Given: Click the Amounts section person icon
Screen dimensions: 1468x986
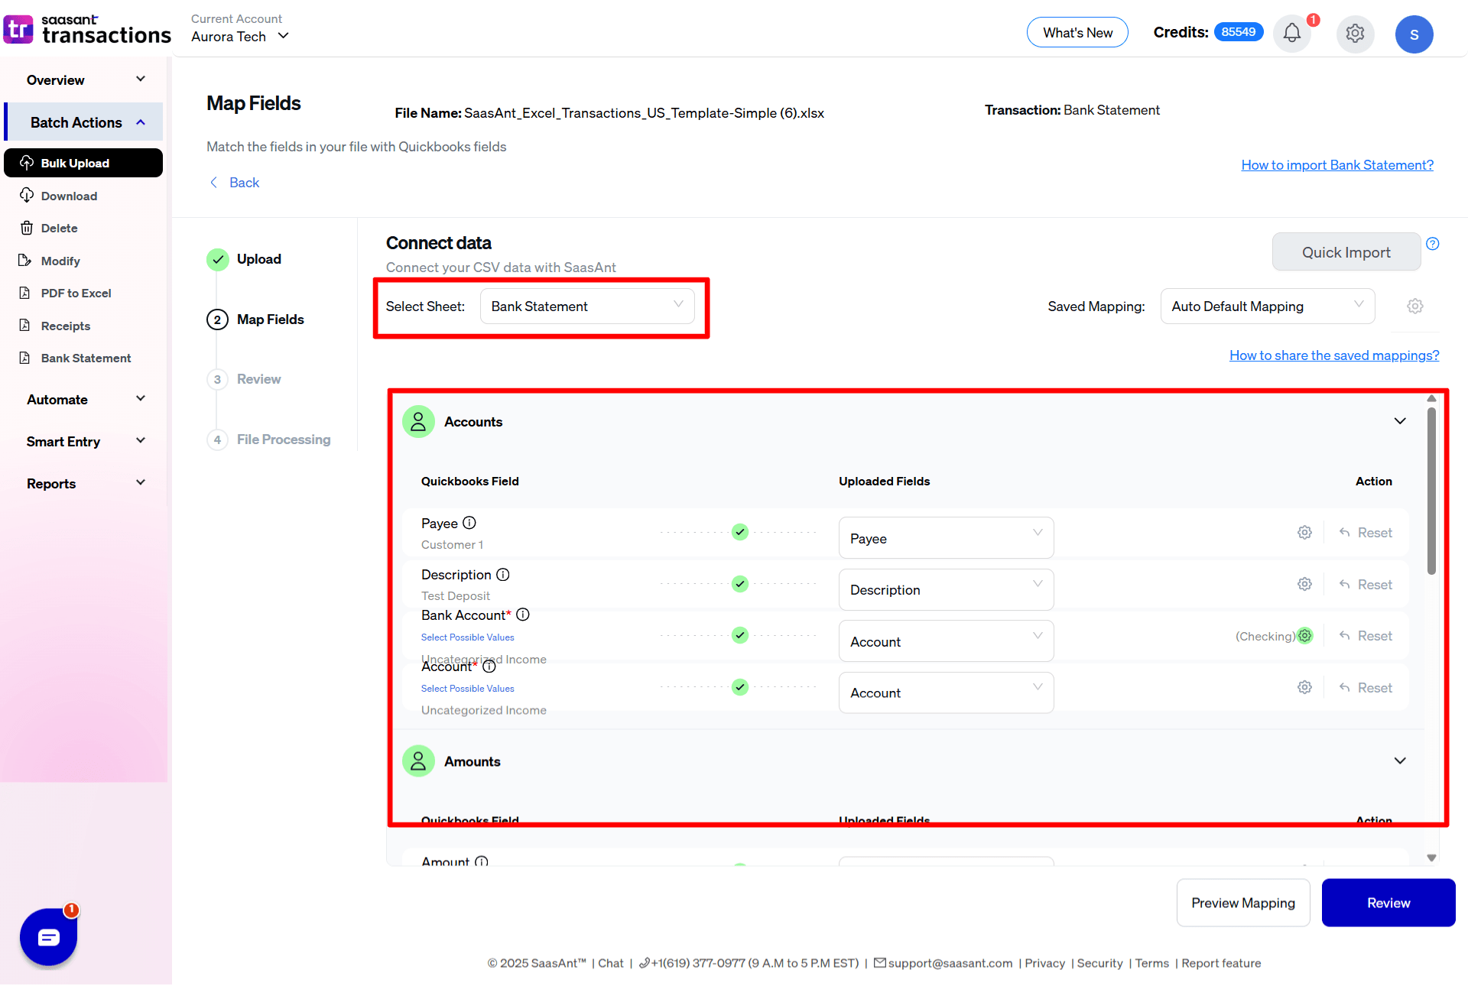Looking at the screenshot, I should tap(418, 761).
